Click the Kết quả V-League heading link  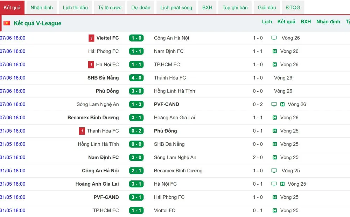point(37,23)
